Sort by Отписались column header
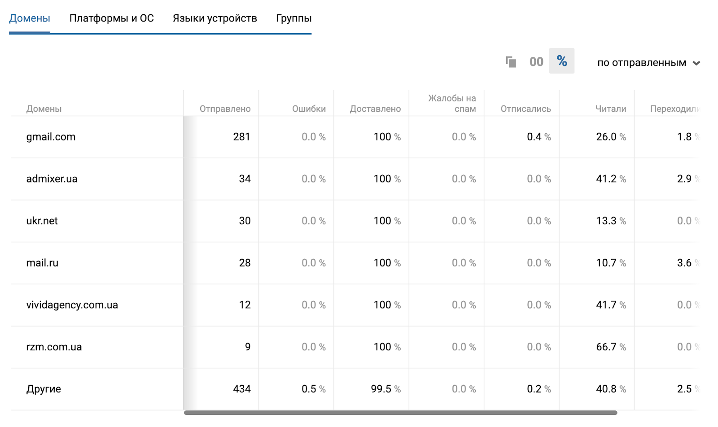Image resolution: width=718 pixels, height=427 pixels. (525, 109)
